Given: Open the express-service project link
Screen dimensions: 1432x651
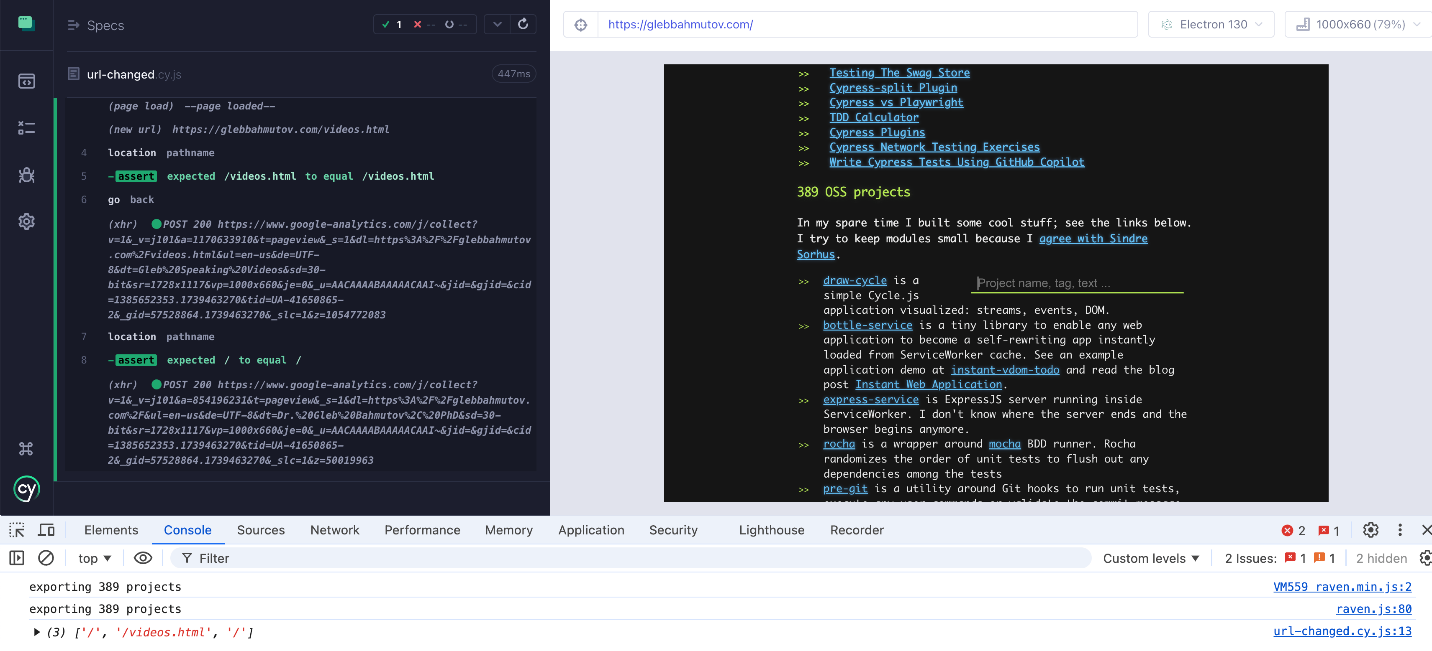Looking at the screenshot, I should click(870, 399).
